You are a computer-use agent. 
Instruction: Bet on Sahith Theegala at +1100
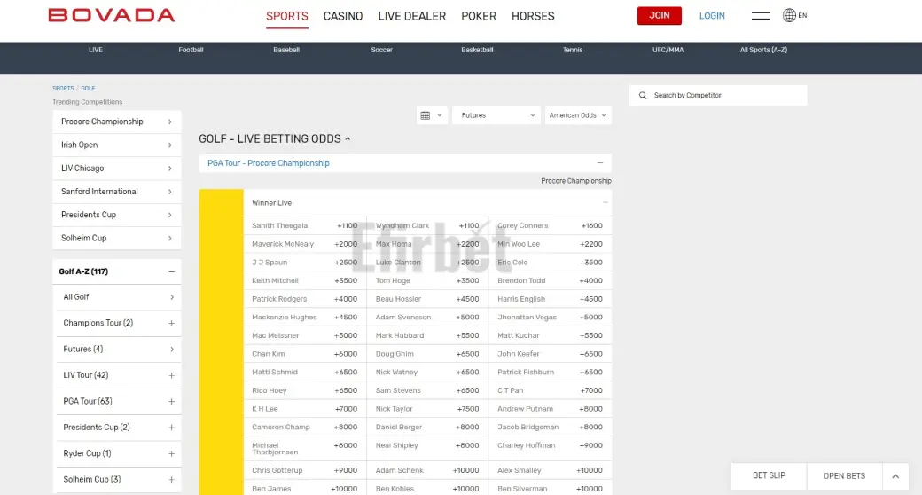point(305,226)
